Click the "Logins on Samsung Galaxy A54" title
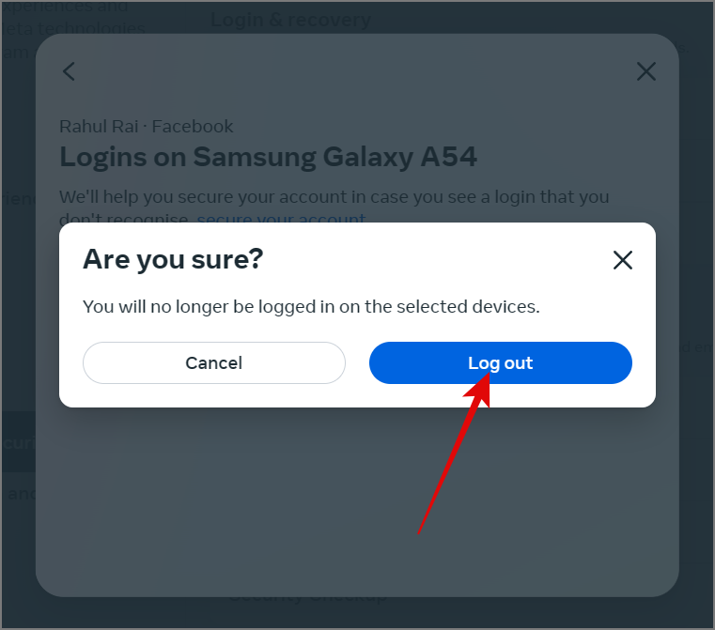 click(268, 157)
